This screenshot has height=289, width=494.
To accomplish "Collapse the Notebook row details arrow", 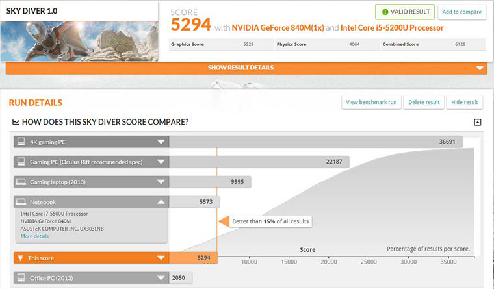I will [x=161, y=202].
